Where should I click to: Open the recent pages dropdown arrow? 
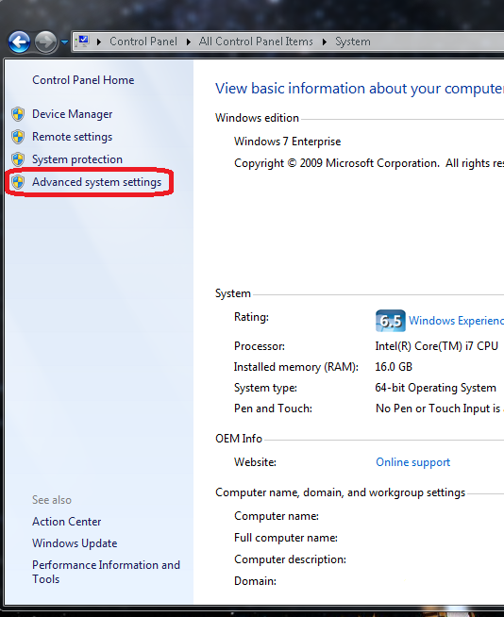pyautogui.click(x=64, y=42)
